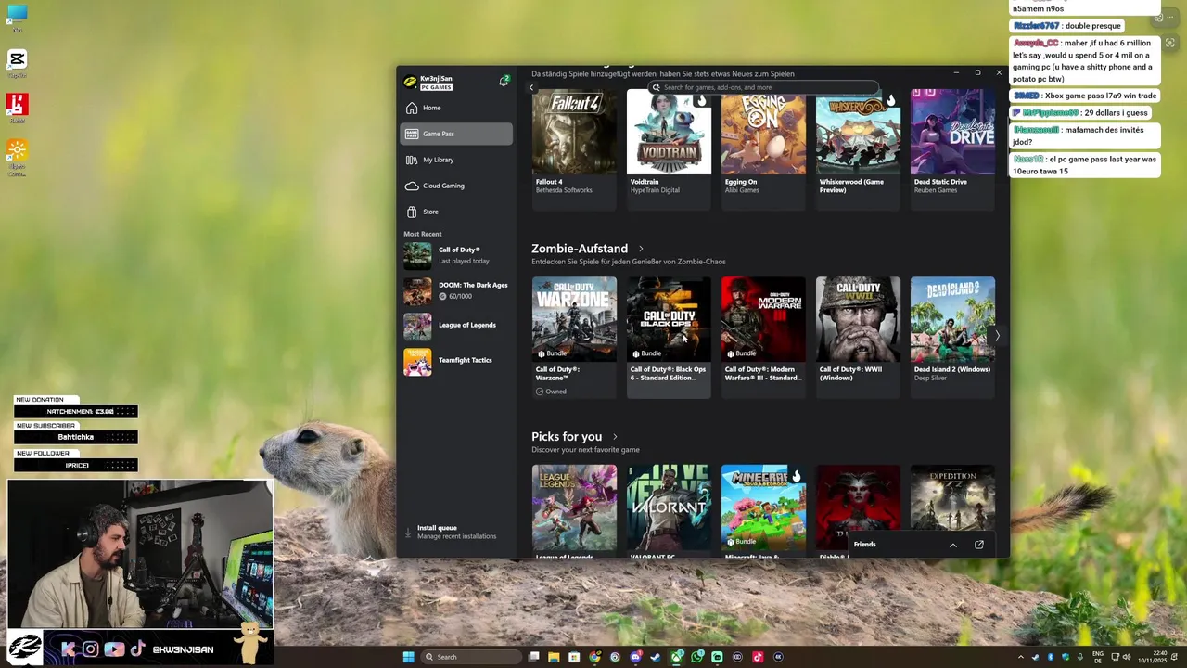Click the Zombie-Aufstand section heading

tap(580, 249)
